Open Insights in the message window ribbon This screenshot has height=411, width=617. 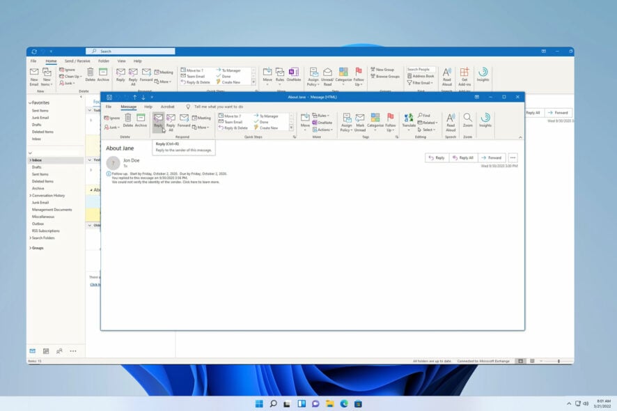coord(485,121)
